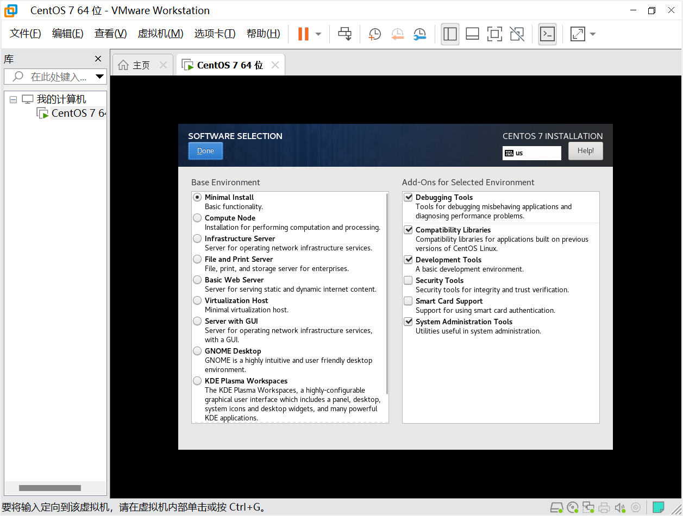The width and height of the screenshot is (683, 516).
Task: Toggle the console view icon
Action: coord(547,34)
